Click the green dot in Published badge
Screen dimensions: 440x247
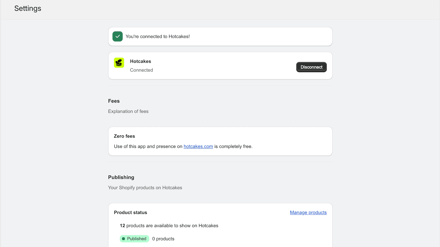tap(123, 239)
